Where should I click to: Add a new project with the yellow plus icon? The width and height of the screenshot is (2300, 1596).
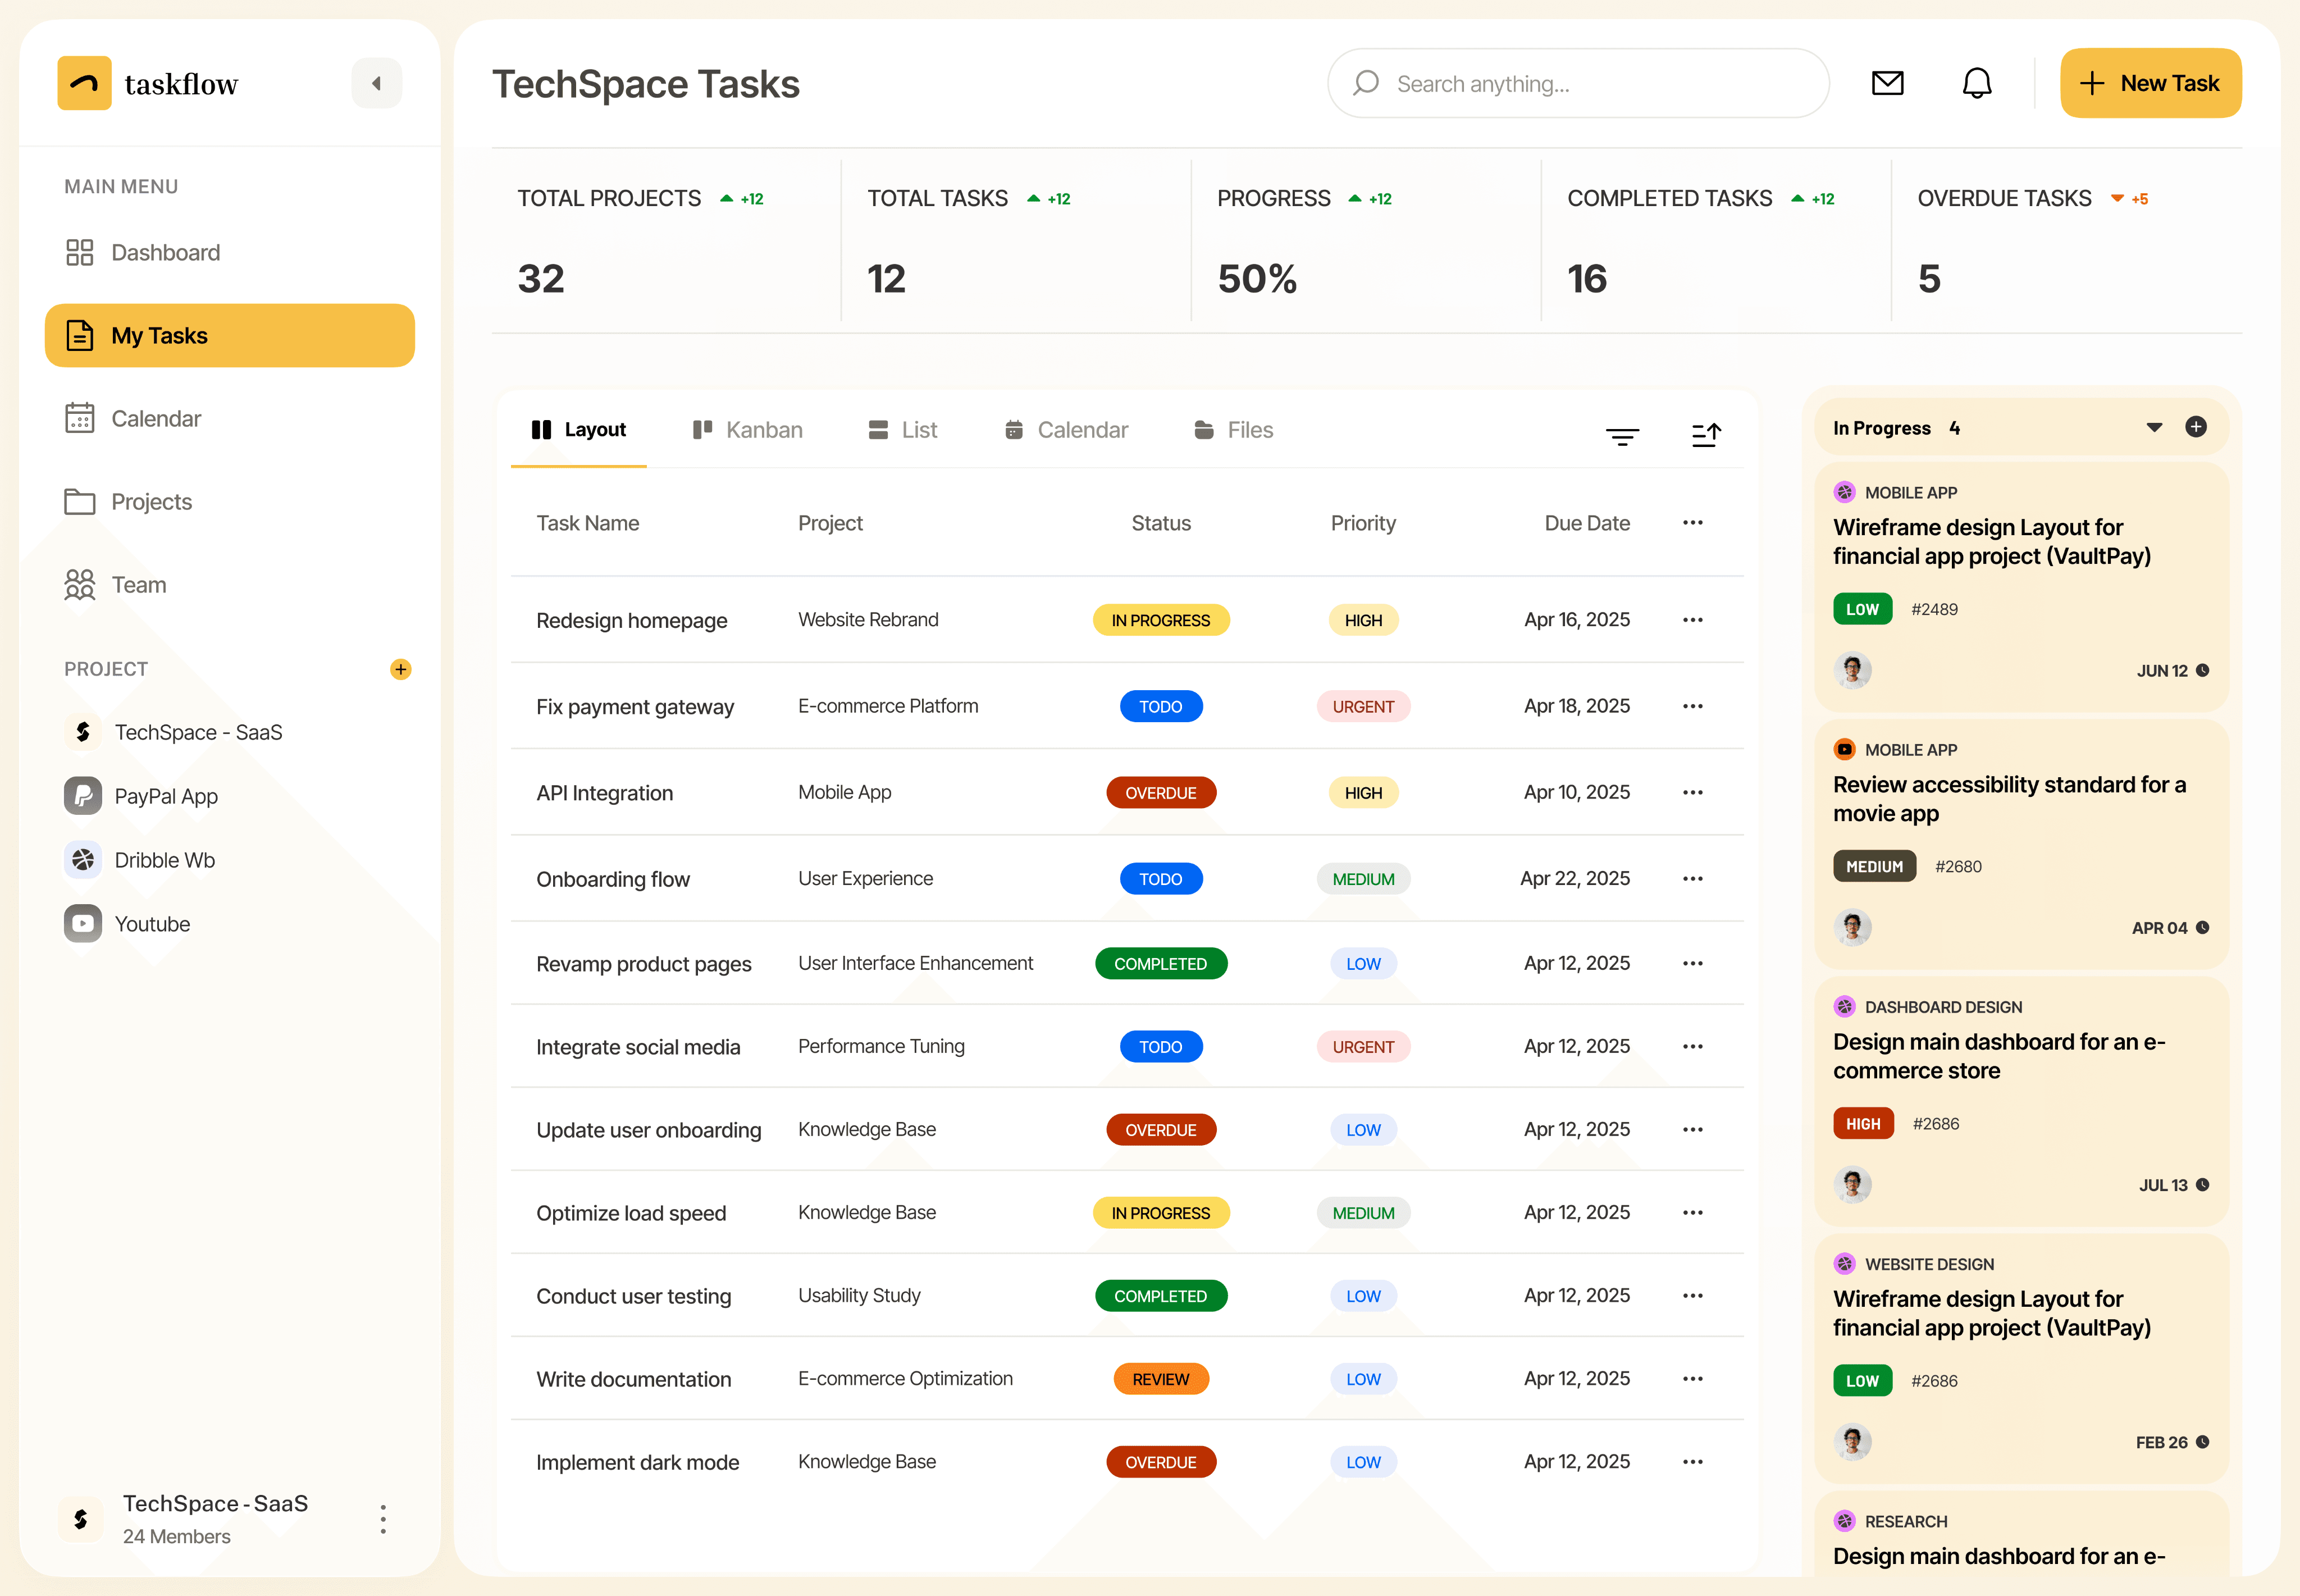point(400,669)
